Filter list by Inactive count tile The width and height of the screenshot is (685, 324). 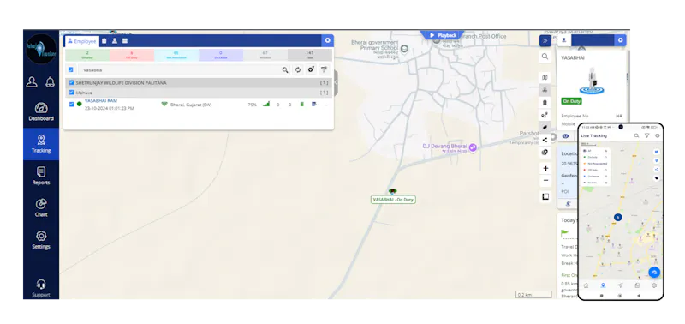point(265,55)
